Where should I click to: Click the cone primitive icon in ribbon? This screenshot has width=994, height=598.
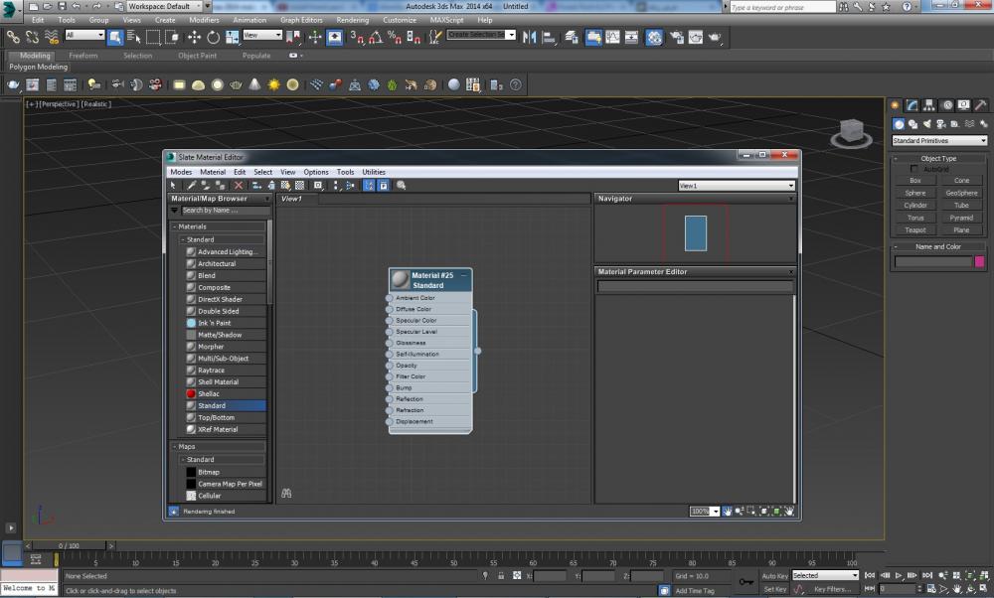click(254, 84)
